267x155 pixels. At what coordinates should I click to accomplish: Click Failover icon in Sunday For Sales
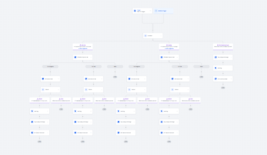coord(172,90)
